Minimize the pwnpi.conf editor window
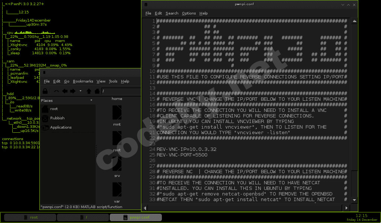Image resolution: width=381 pixels, height=223 pixels. pyautogui.click(x=343, y=4)
